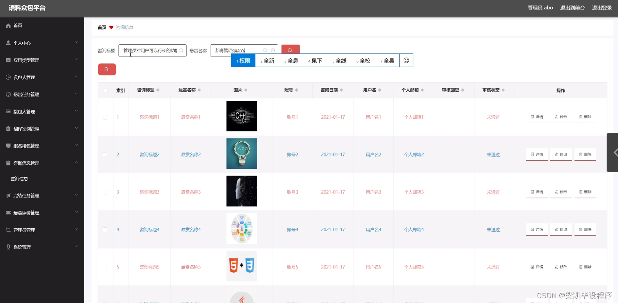The height and width of the screenshot is (303, 618).
Task: Open the IME emoji smiley button
Action: coord(406,60)
